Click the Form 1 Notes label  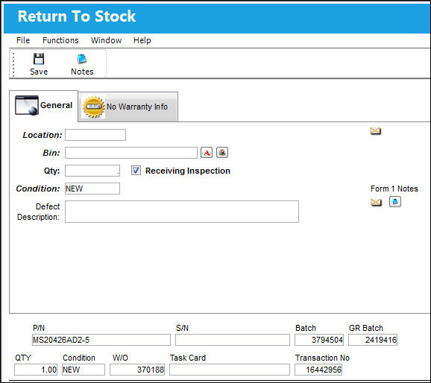tap(394, 189)
